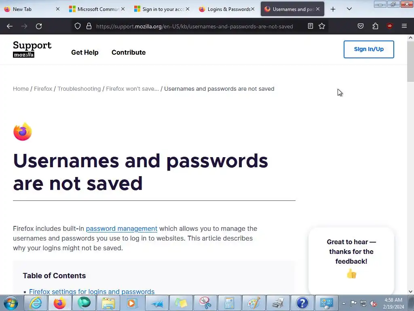The height and width of the screenshot is (311, 414).
Task: Open the Calculator taskbar icon
Action: tap(229, 303)
